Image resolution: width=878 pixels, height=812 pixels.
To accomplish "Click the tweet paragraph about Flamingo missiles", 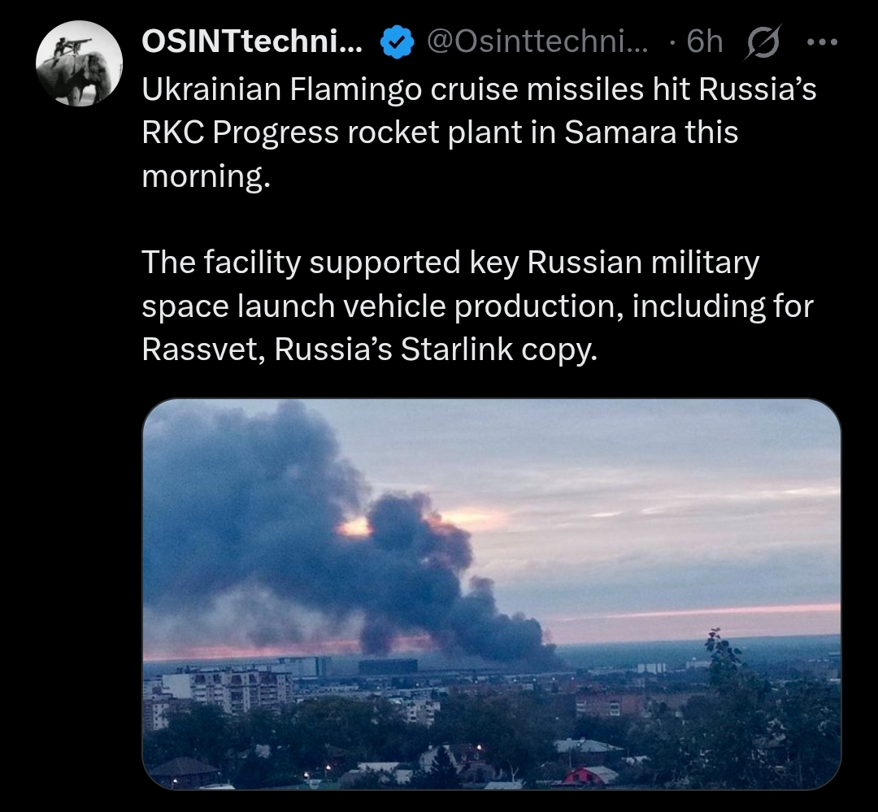I will 479,132.
